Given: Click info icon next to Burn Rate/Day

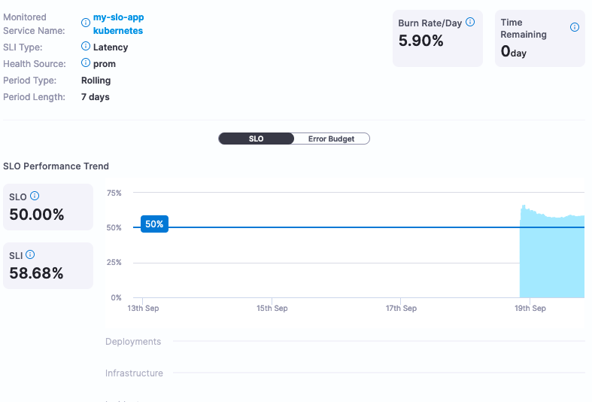Looking at the screenshot, I should (x=470, y=23).
